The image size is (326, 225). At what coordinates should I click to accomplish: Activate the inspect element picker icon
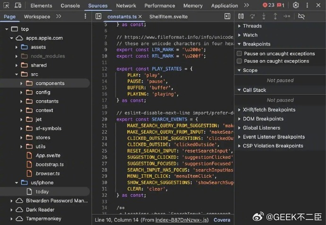[6, 5]
